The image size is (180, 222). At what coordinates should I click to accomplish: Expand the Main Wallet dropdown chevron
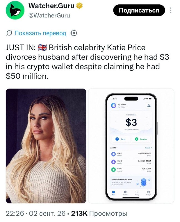(x=127, y=107)
